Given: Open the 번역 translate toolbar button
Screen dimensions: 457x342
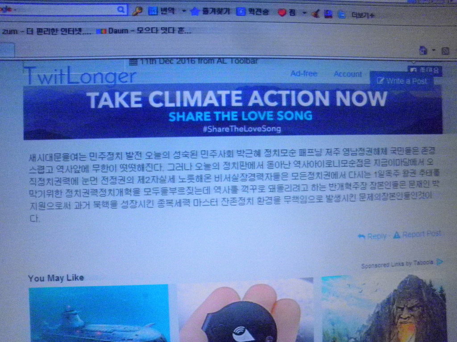Looking at the screenshot, I should (162, 11).
